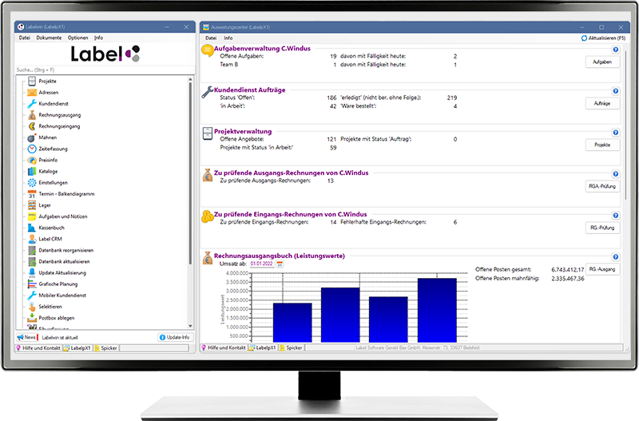Click Spicker in Labelwin status bar
The image size is (639, 421).
106,348
